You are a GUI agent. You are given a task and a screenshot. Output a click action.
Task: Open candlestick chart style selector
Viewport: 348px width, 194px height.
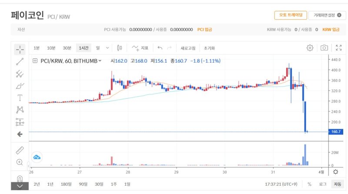pos(119,48)
